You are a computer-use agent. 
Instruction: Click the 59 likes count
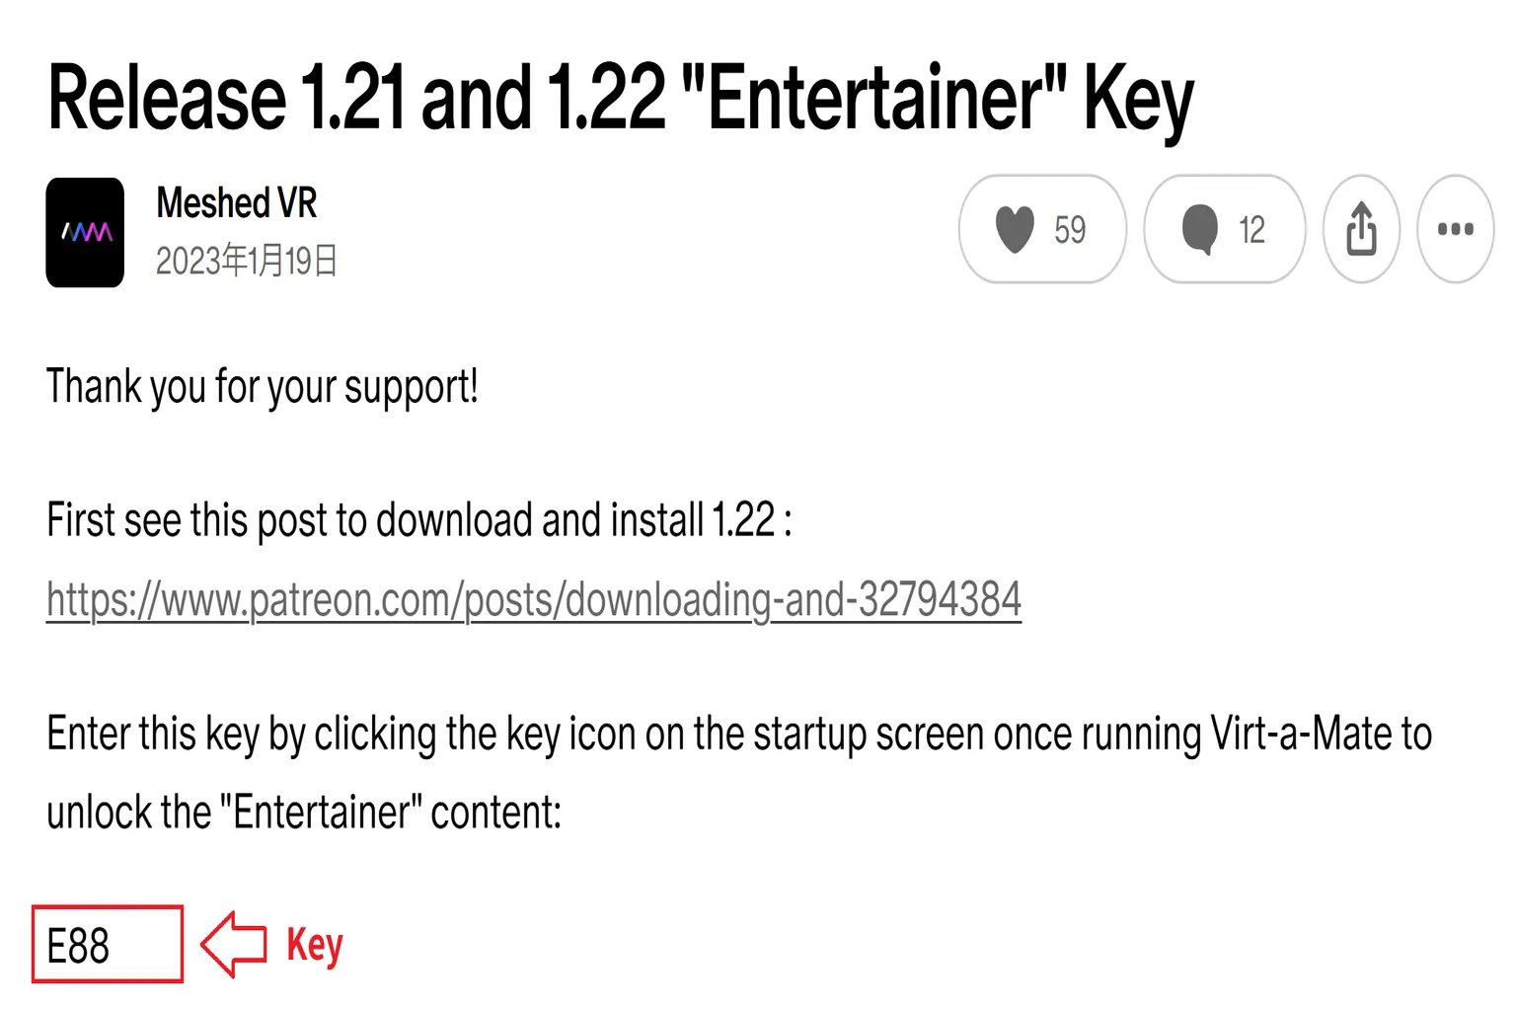pyautogui.click(x=1070, y=230)
